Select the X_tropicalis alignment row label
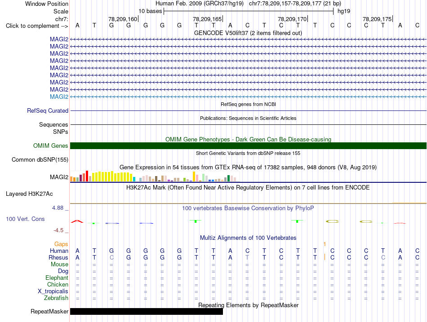The height and width of the screenshot is (322, 427). point(53,291)
